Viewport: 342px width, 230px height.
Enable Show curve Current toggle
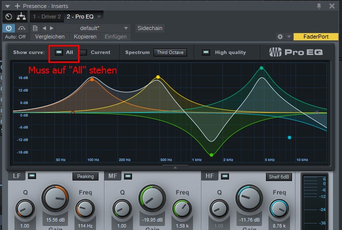83,52
